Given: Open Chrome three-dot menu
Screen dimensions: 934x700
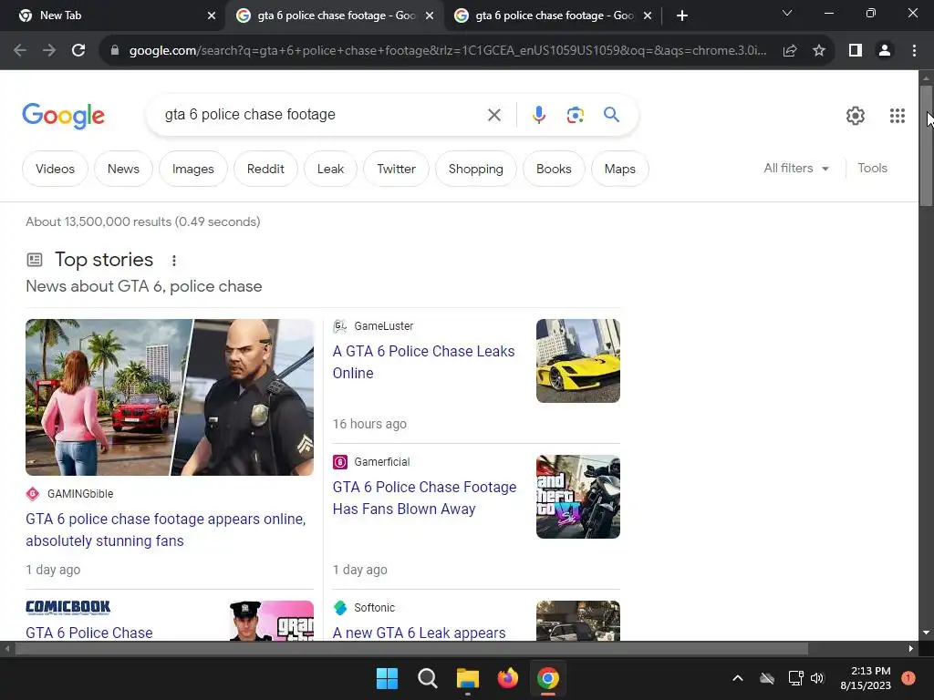Looking at the screenshot, I should [914, 51].
